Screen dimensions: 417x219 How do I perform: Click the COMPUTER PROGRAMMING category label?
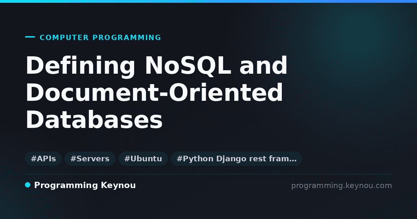click(x=100, y=38)
